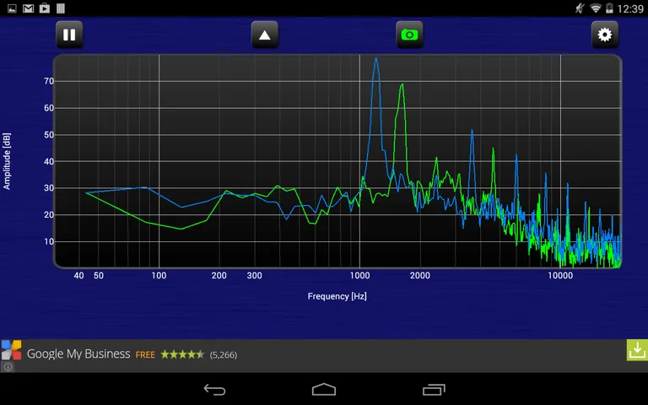Tap the Google My Business app logo

pos(11,350)
